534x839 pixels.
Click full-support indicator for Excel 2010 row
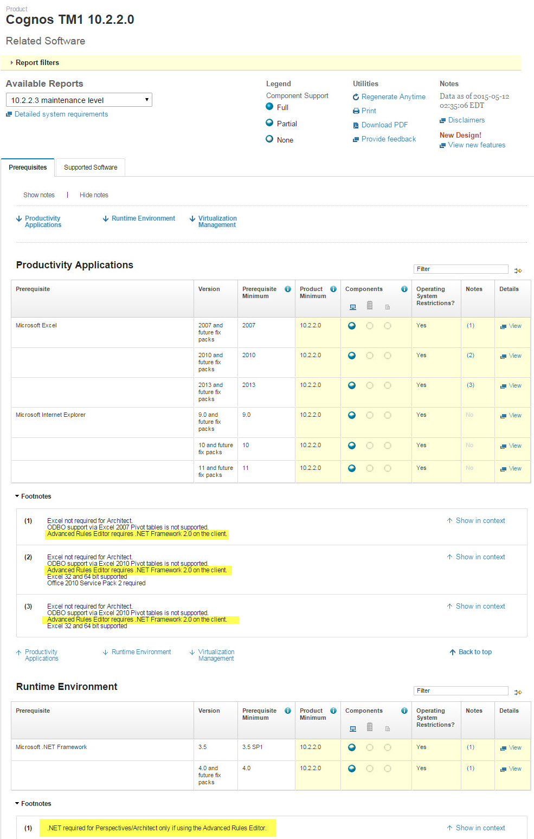point(352,356)
